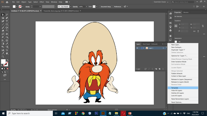207x116 pixels.
Task: Pick the Line Segment tool
Action: [3, 24]
